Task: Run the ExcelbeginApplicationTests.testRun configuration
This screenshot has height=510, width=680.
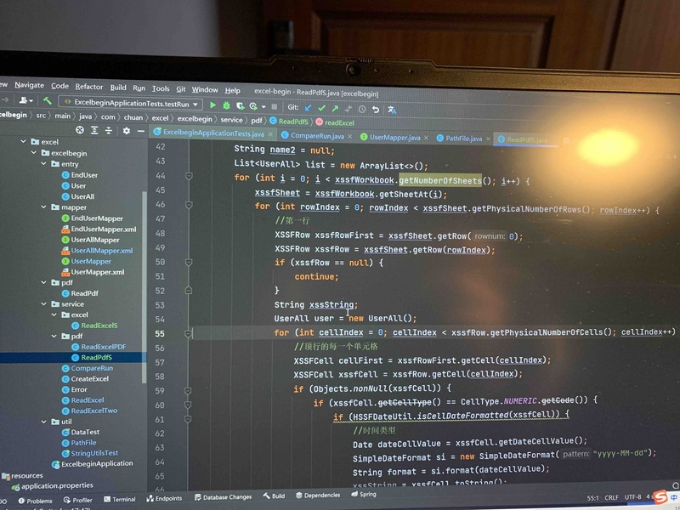Action: pos(212,105)
